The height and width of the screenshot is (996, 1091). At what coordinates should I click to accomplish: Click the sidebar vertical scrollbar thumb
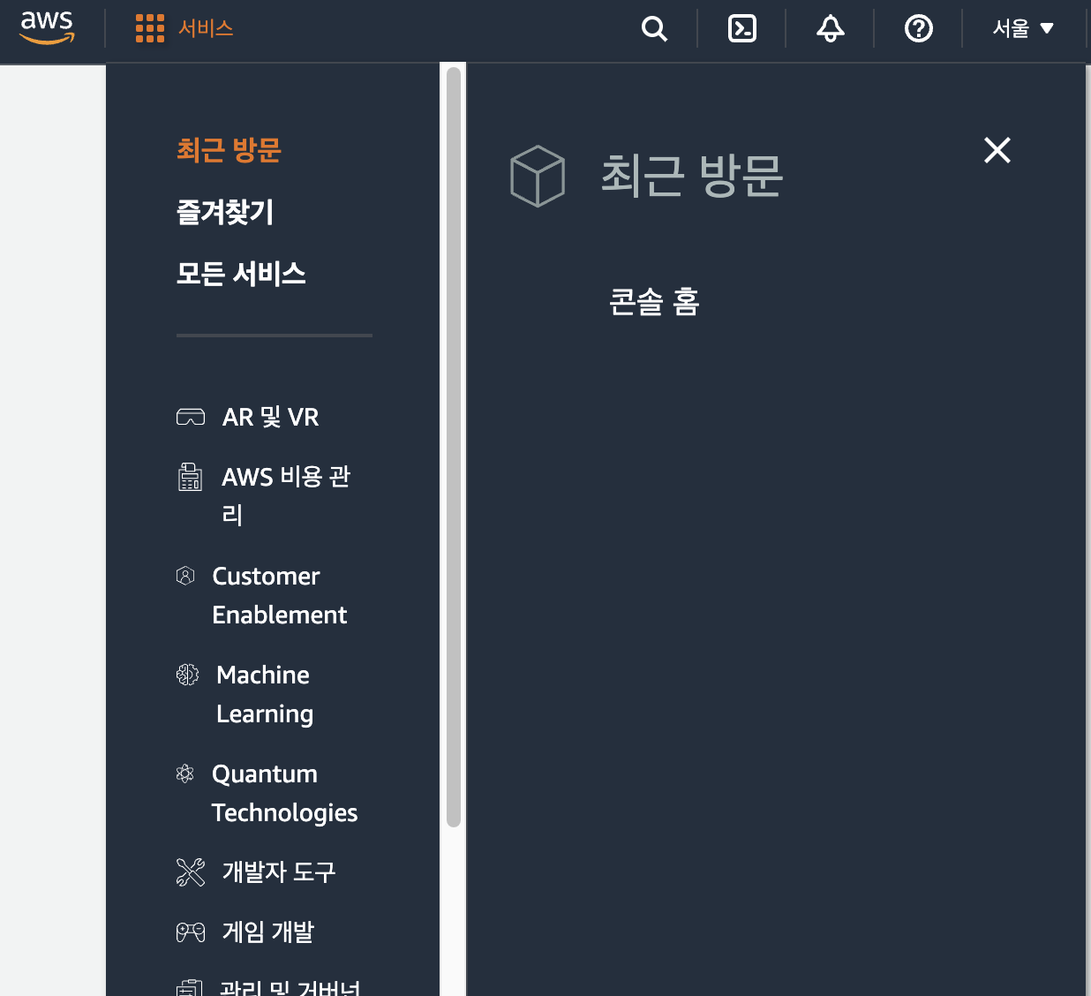tap(454, 447)
